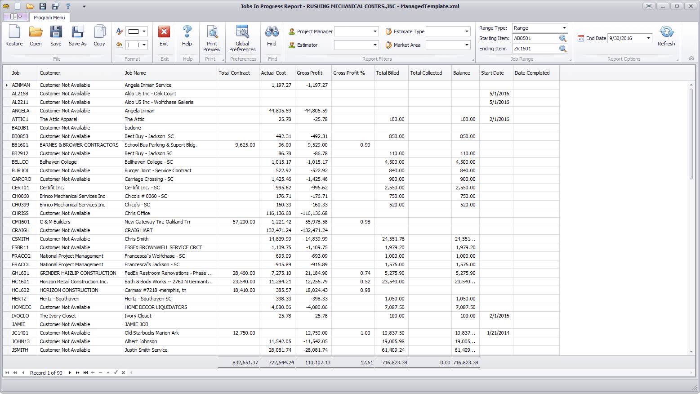
Task: Open Global Preferences
Action: 242,38
